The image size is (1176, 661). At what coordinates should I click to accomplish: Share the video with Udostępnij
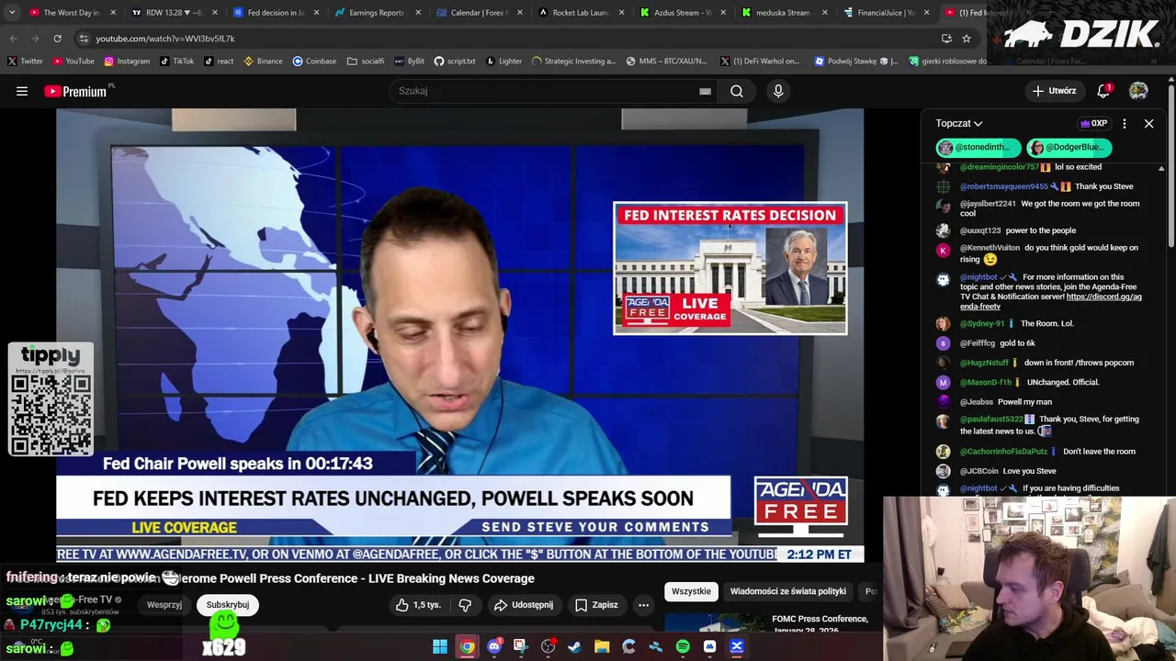click(x=524, y=605)
